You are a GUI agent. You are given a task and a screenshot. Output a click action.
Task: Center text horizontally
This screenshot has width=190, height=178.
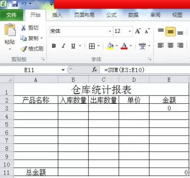click(171, 45)
